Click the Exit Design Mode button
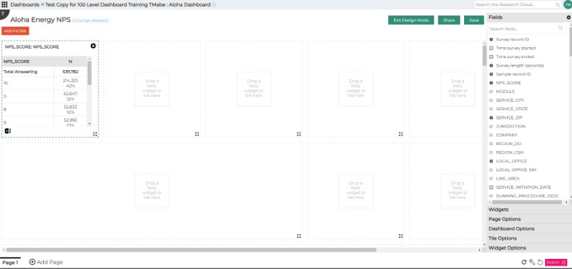Image resolution: width=572 pixels, height=269 pixels. (x=411, y=20)
